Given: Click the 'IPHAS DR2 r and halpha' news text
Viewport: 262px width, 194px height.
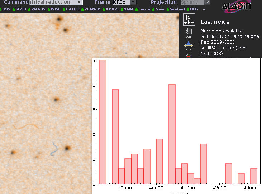Looking at the screenshot, I should [x=232, y=36].
